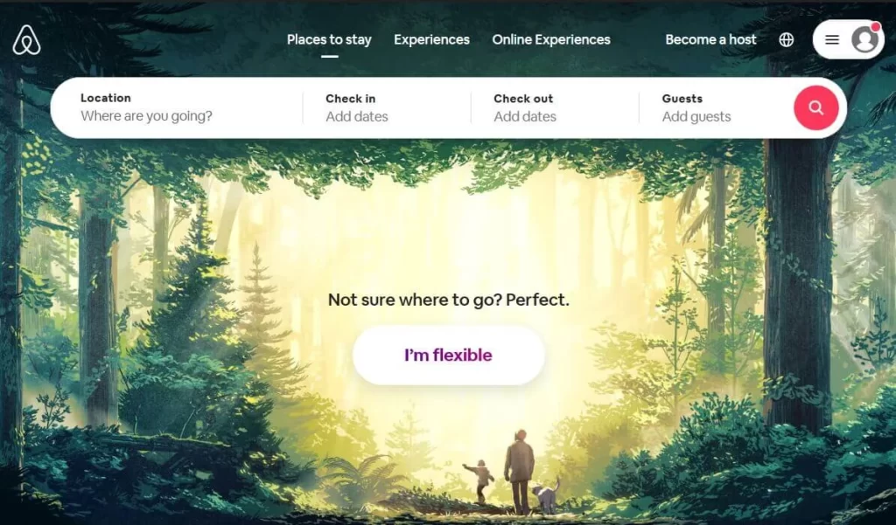Screen dimensions: 896x525
Task: Click the child figure in the illustration
Action: 480,481
